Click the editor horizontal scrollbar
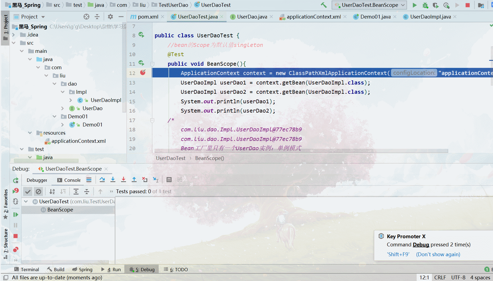This screenshot has height=281, width=493. 301,151
